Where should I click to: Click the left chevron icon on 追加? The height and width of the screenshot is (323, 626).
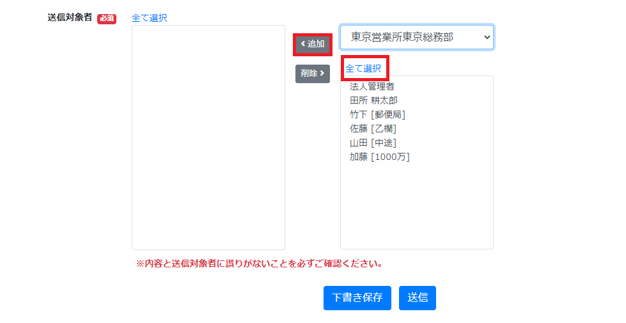303,43
